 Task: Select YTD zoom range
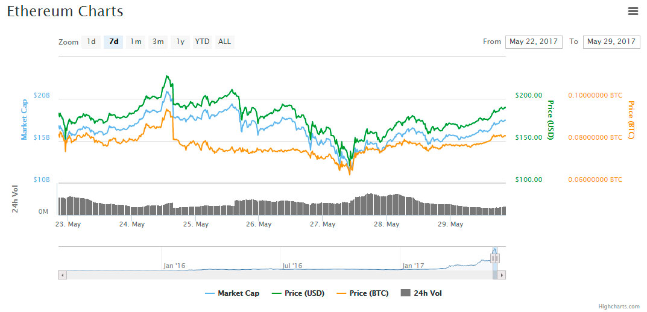202,42
